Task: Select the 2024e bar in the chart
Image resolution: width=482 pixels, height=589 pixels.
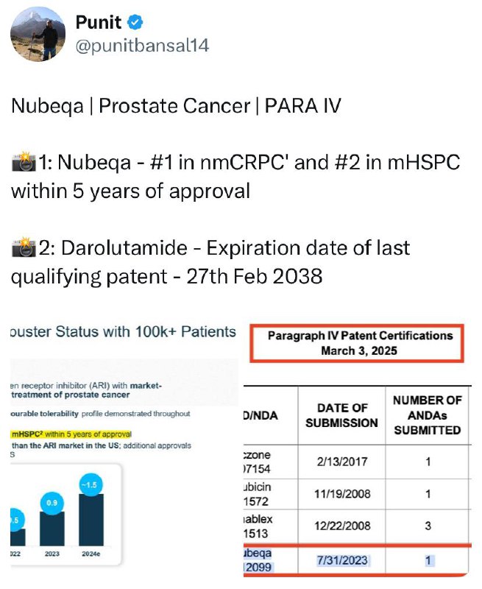Action: point(91,521)
